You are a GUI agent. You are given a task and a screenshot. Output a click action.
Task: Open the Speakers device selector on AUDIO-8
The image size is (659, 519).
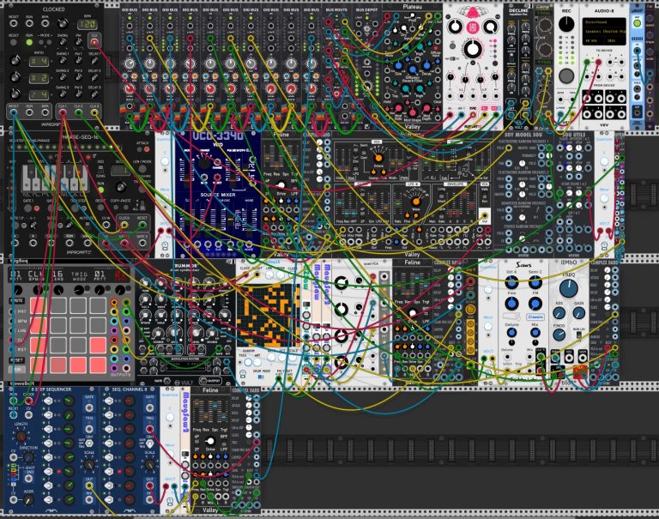coord(604,31)
